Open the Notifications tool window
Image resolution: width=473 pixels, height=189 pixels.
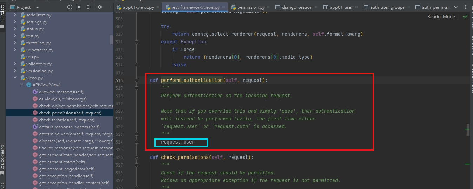point(471,79)
